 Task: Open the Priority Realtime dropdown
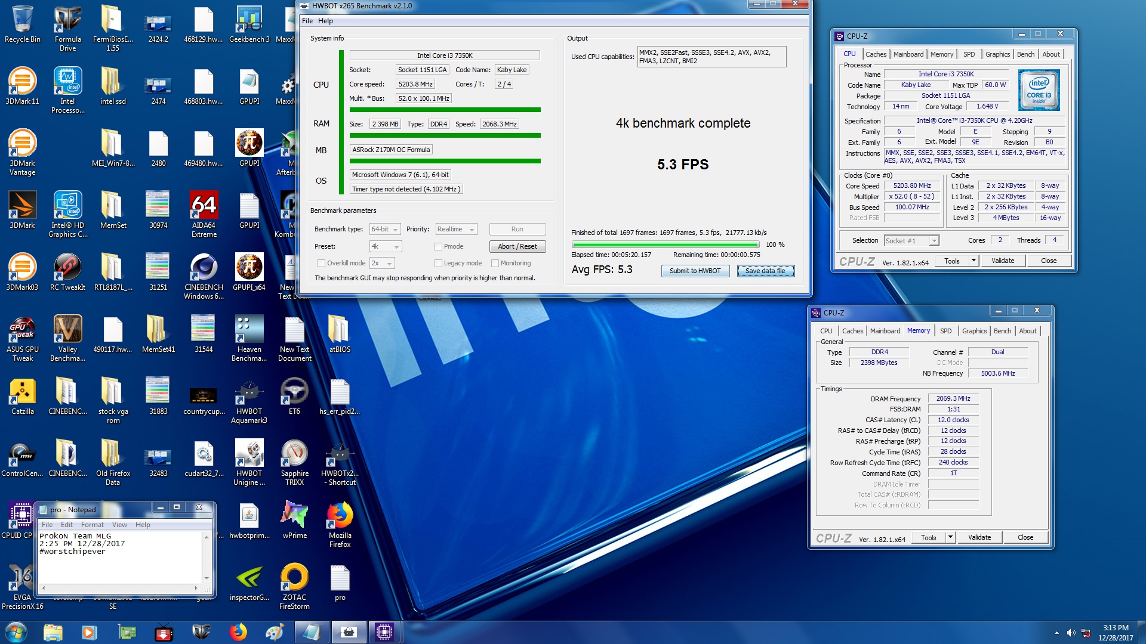[456, 229]
